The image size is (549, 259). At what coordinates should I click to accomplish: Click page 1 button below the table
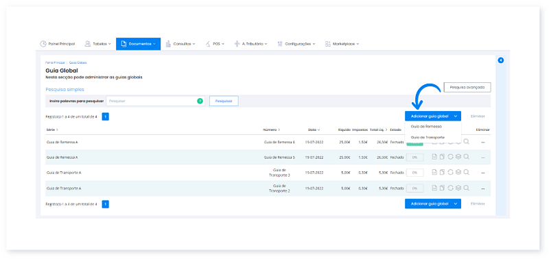[x=106, y=204]
